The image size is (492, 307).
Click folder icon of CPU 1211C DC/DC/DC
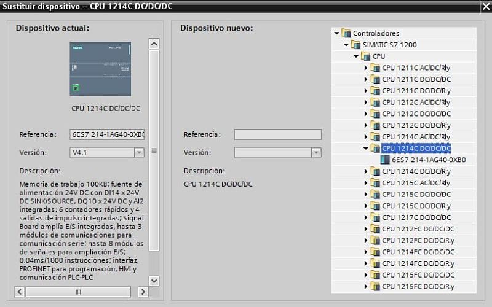coord(375,79)
